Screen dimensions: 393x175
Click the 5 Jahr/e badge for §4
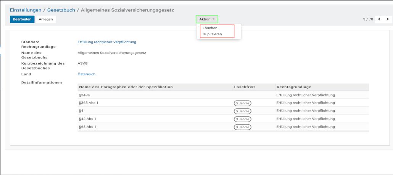click(242, 111)
